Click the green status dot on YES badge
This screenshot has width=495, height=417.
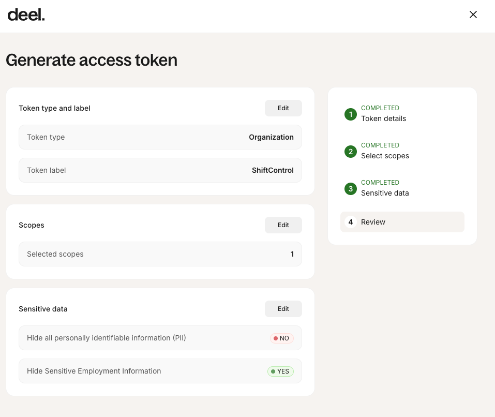(x=273, y=371)
